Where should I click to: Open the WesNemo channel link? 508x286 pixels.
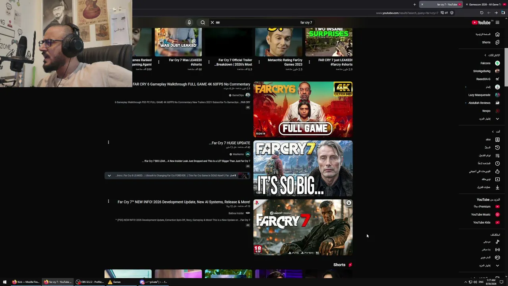click(238, 154)
